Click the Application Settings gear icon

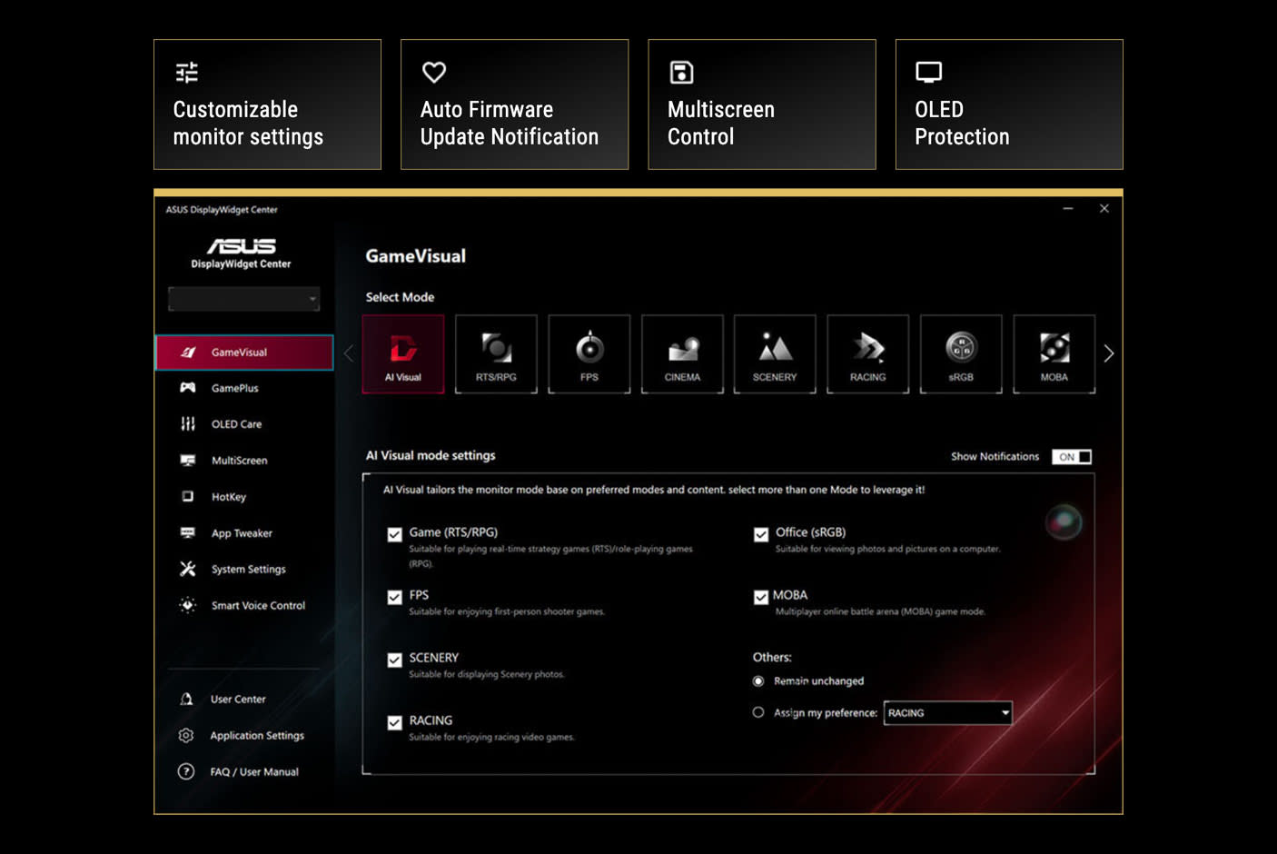click(186, 735)
